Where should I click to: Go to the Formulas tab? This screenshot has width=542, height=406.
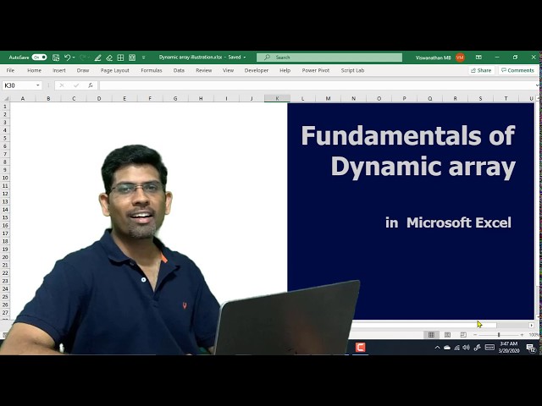pos(152,70)
